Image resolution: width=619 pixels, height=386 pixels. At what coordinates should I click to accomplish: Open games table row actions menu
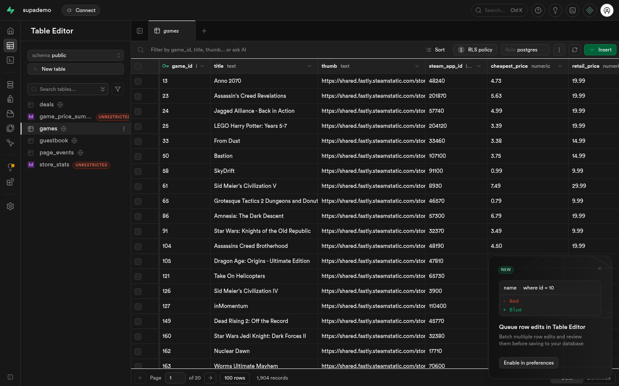click(124, 129)
